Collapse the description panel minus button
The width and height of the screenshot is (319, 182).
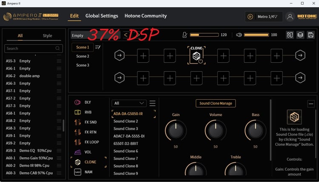click(311, 104)
